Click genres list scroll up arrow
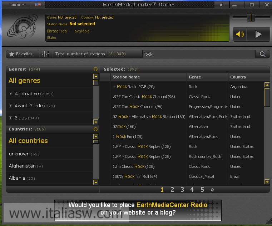272x226 pixels. click(x=96, y=76)
